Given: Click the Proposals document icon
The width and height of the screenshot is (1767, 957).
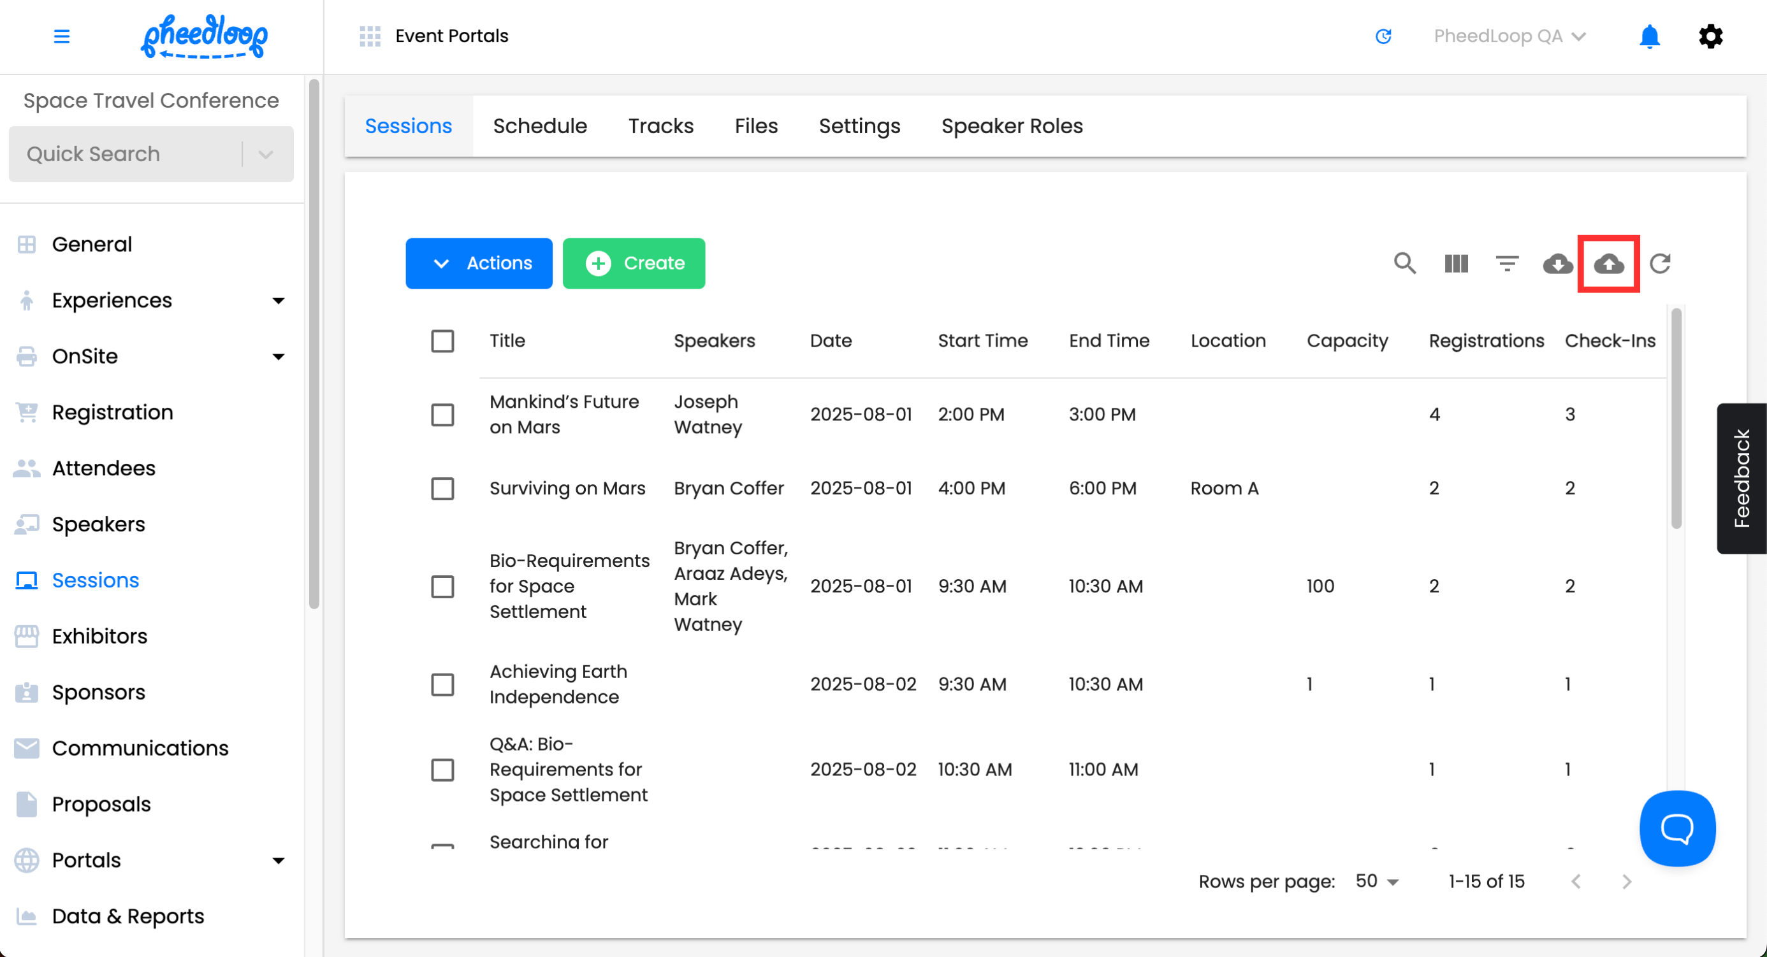Looking at the screenshot, I should coord(27,804).
